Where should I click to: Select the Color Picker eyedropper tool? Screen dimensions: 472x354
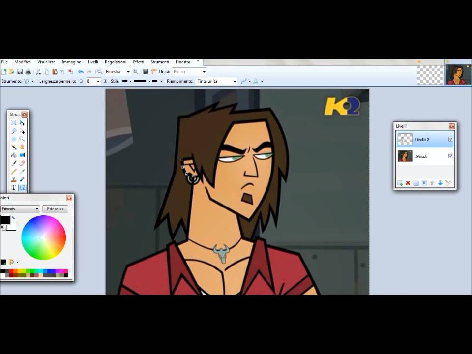[x=22, y=172]
